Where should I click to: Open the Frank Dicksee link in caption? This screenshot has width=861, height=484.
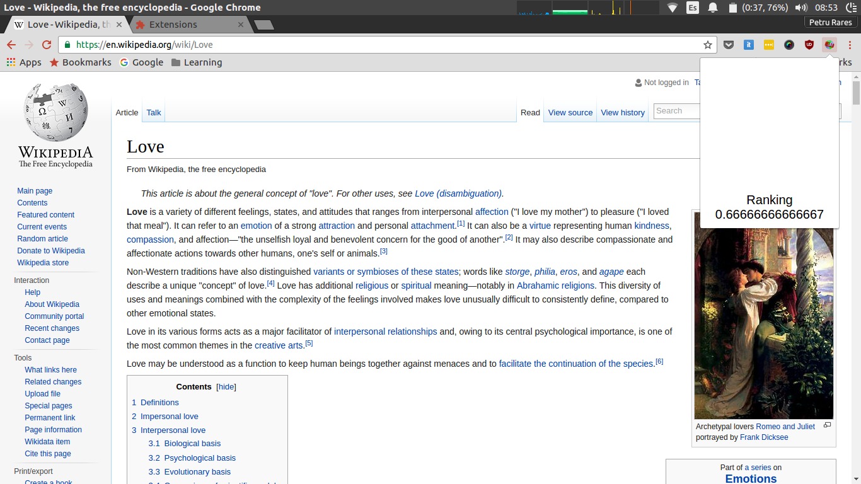764,437
